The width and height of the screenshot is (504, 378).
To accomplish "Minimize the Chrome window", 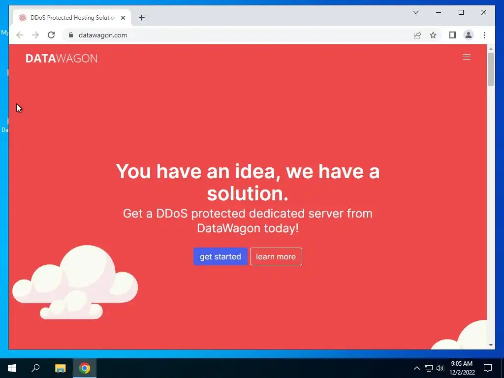I will pyautogui.click(x=439, y=12).
